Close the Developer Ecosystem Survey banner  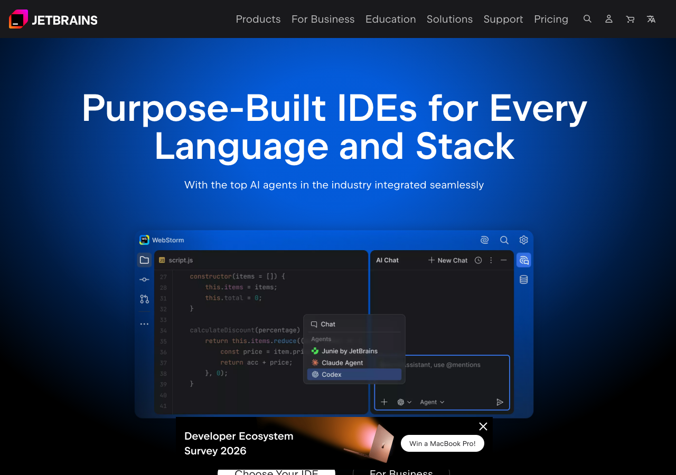[483, 426]
